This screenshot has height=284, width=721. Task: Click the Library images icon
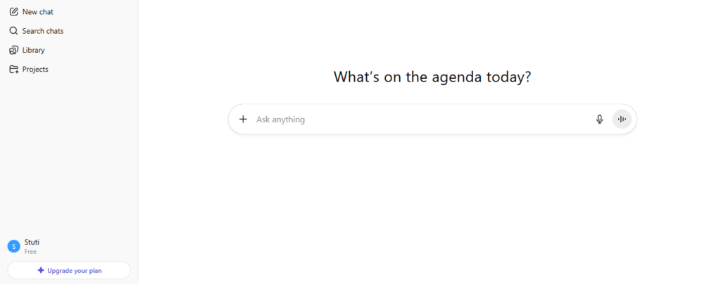tap(13, 50)
